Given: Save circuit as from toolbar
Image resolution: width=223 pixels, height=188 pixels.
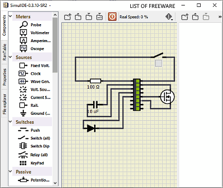Looking at the screenshot, I should [x=100, y=17].
